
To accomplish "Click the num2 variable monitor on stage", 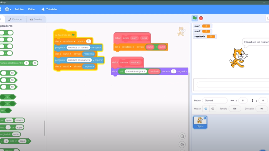I will click(x=202, y=31).
